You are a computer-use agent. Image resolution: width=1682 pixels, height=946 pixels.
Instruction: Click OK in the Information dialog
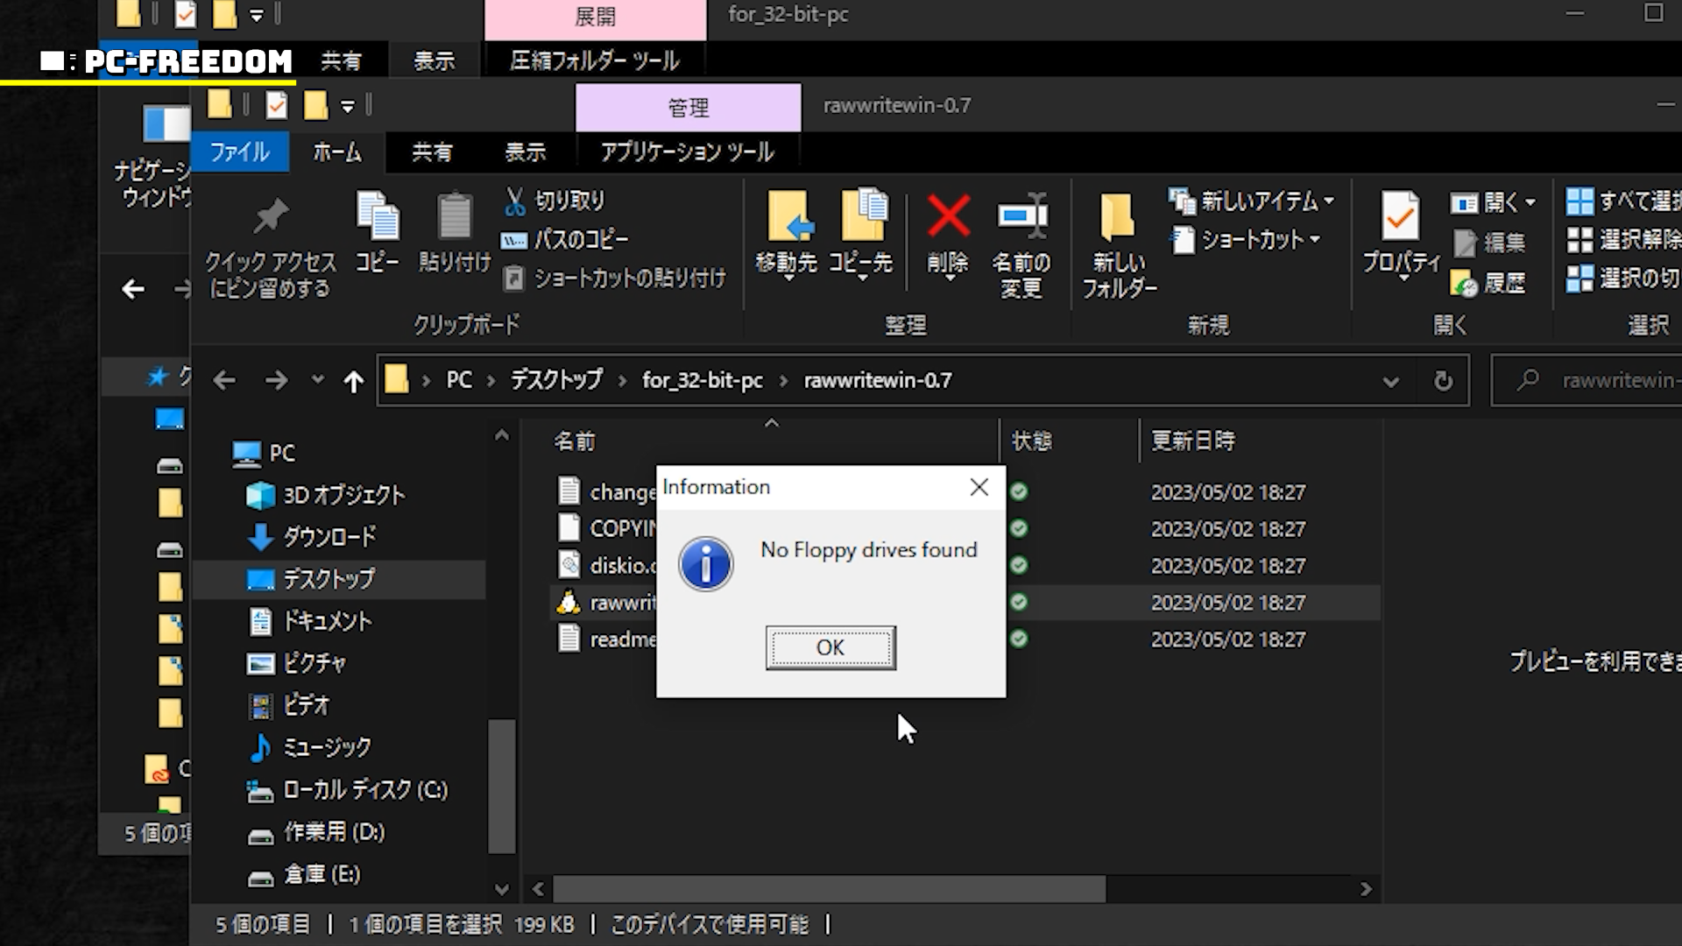coord(830,647)
